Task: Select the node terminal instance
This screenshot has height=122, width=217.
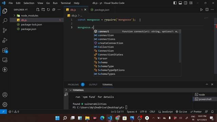Action: point(205,95)
